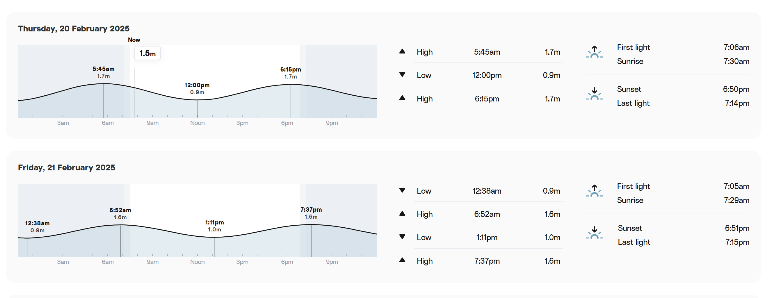The image size is (781, 298).
Task: Click the Thursday sunrise icon
Action: (x=594, y=52)
